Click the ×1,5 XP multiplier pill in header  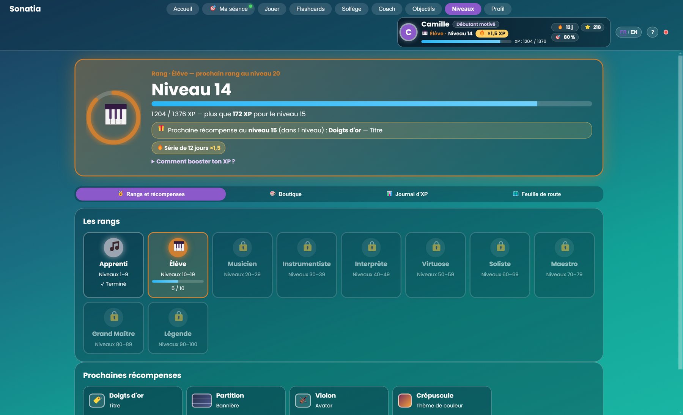click(x=492, y=33)
